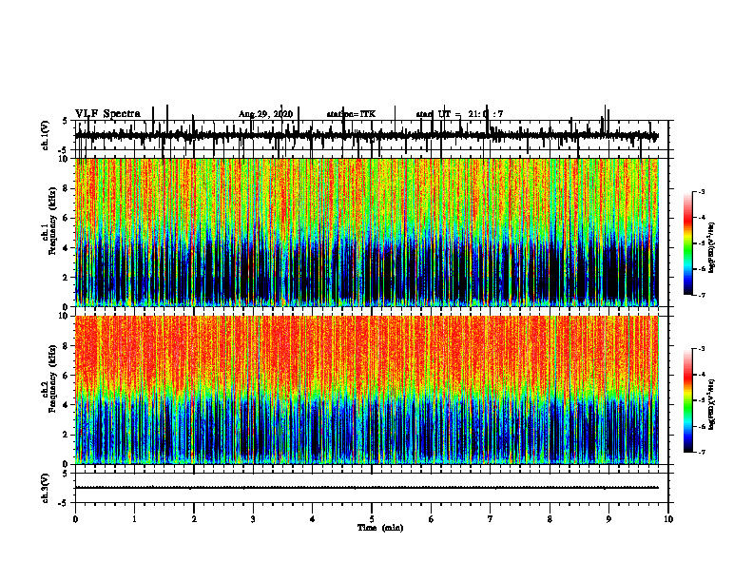753x582 pixels.
Task: Click the "ch.3(V)" axis label
Action: (46, 488)
